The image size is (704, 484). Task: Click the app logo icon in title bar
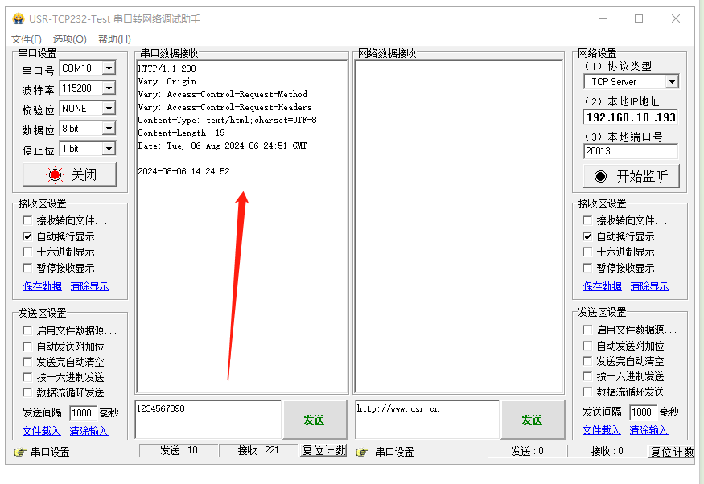19,18
